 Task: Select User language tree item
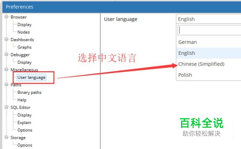31,77
